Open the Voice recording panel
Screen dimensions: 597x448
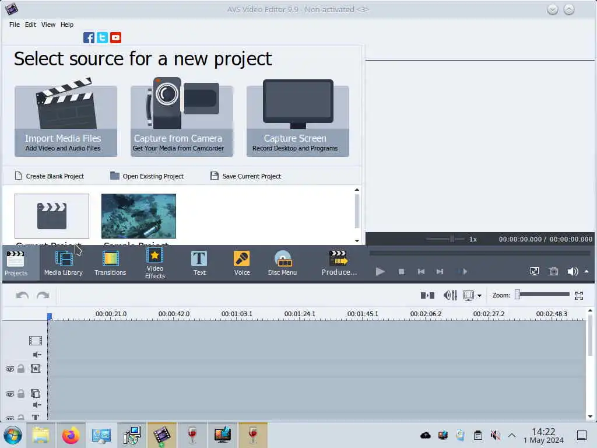tap(242, 264)
